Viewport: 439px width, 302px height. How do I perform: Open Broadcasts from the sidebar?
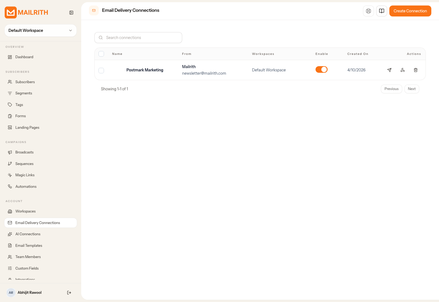click(x=41, y=152)
